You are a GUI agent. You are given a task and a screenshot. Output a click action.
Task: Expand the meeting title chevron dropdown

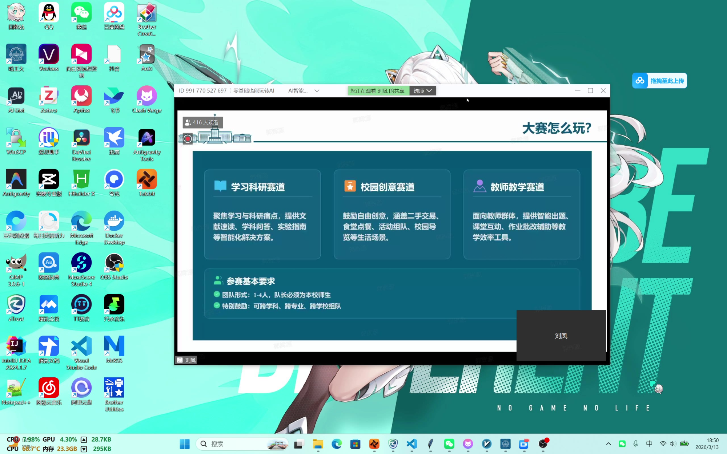pos(317,91)
